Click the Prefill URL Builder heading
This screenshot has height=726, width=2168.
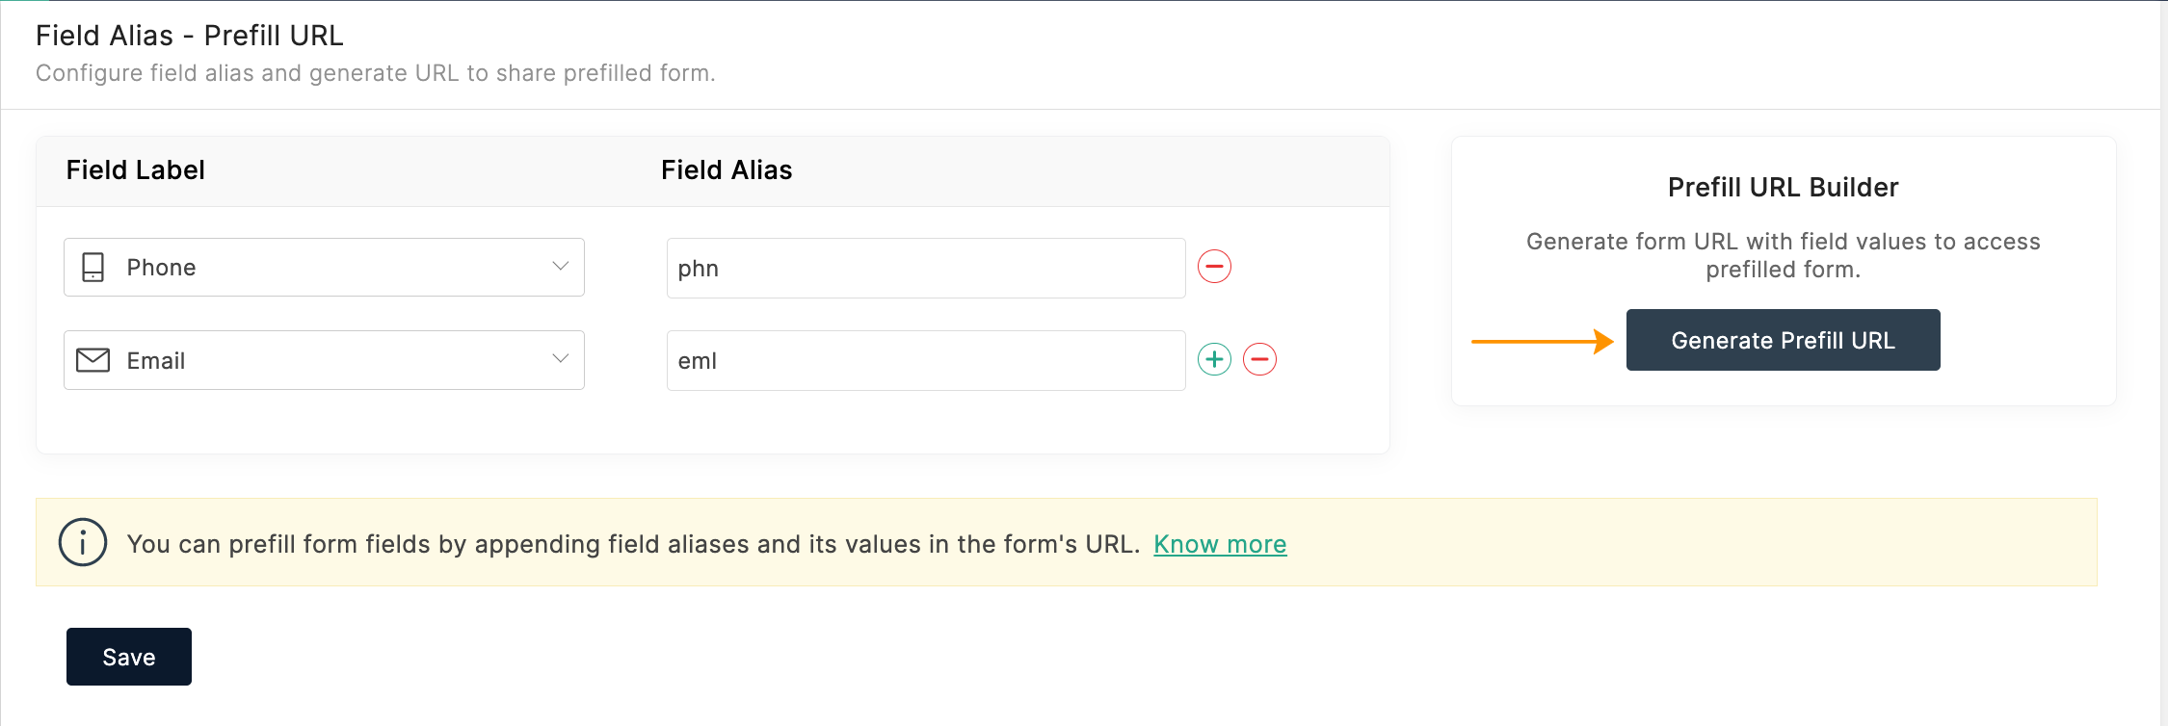(1783, 187)
